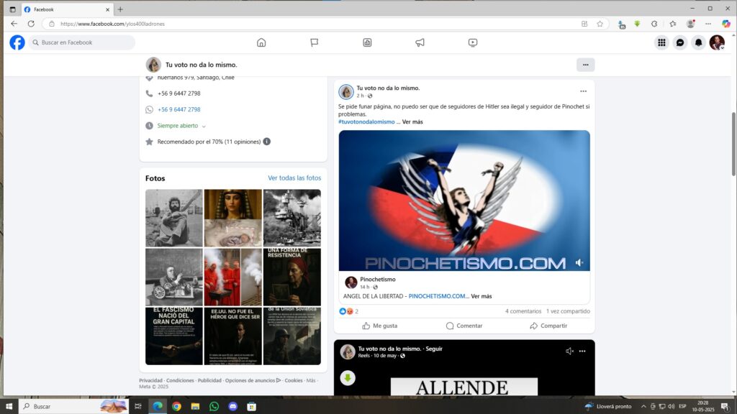Screen dimensions: 737x414
Task: Open the Tu voto no da lo mismo author link
Action: click(388, 88)
